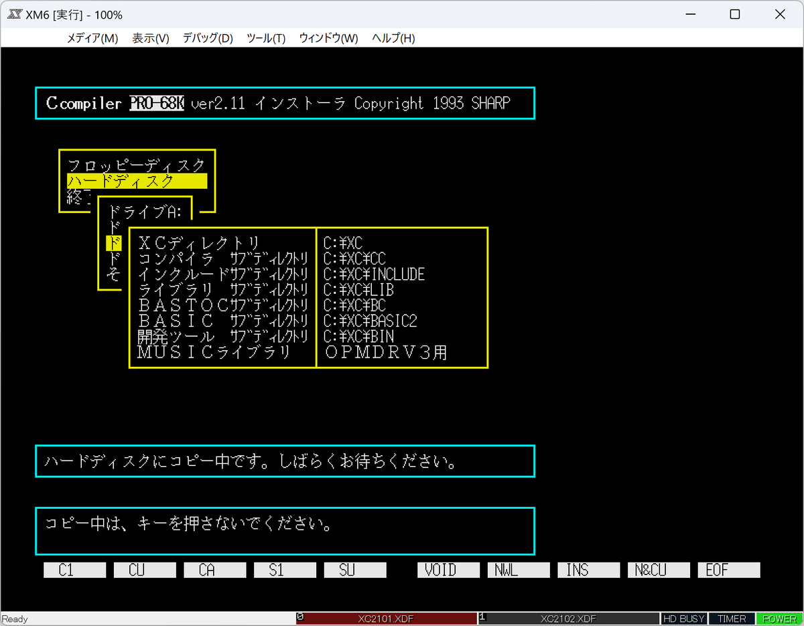The height and width of the screenshot is (626, 804).
Task: Click the highlighted PRO-68K title text
Action: [157, 103]
